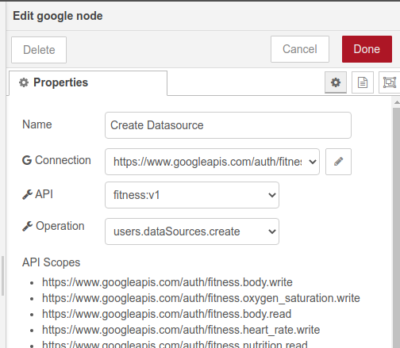
Task: Open the Operation users.dataSources.create dropdown
Action: click(x=192, y=231)
